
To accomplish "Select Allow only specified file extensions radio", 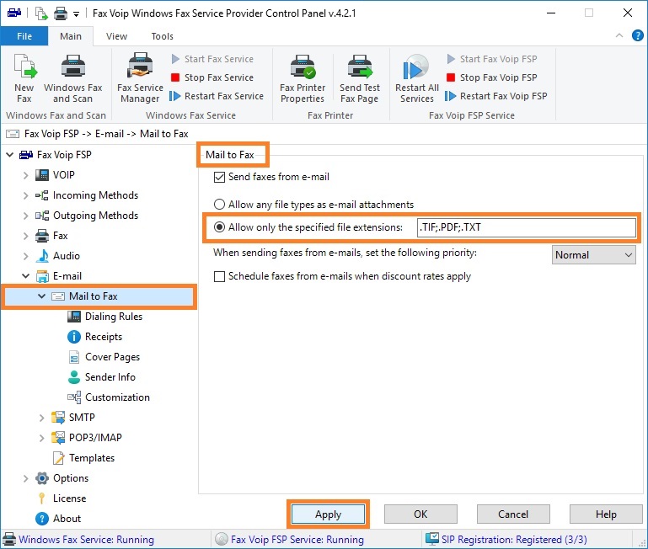I will 219,227.
